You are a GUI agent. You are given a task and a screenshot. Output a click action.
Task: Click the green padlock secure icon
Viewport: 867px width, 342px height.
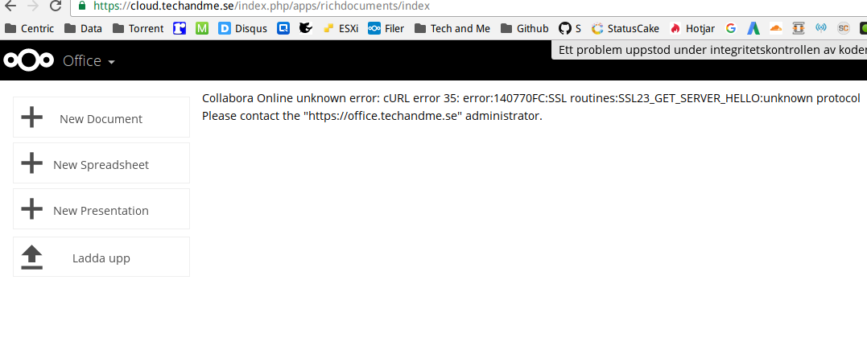82,6
